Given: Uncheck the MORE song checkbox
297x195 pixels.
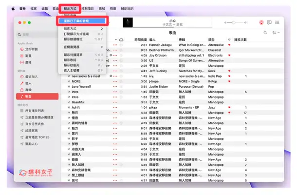Looking at the screenshot, I should point(69,81).
